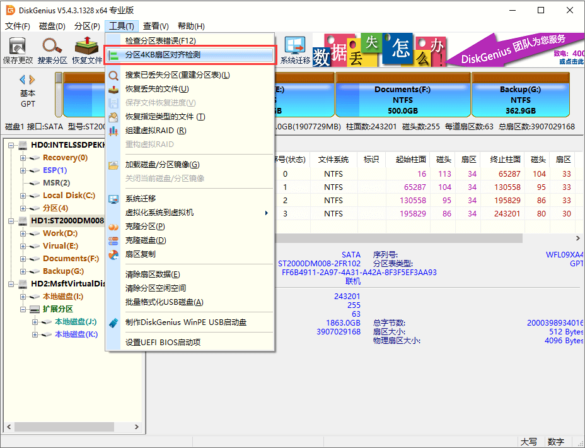Click the previous disk left arrow
Viewport: 585px width, 448px height.
point(23,80)
